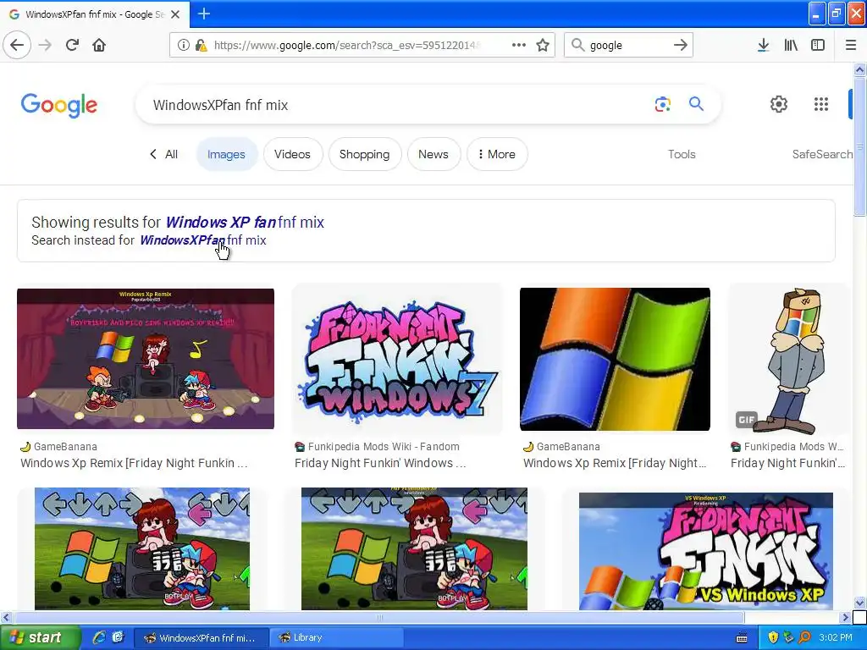Viewport: 867px width, 650px height.
Task: Click the second quick launch browser icon
Action: 118,637
